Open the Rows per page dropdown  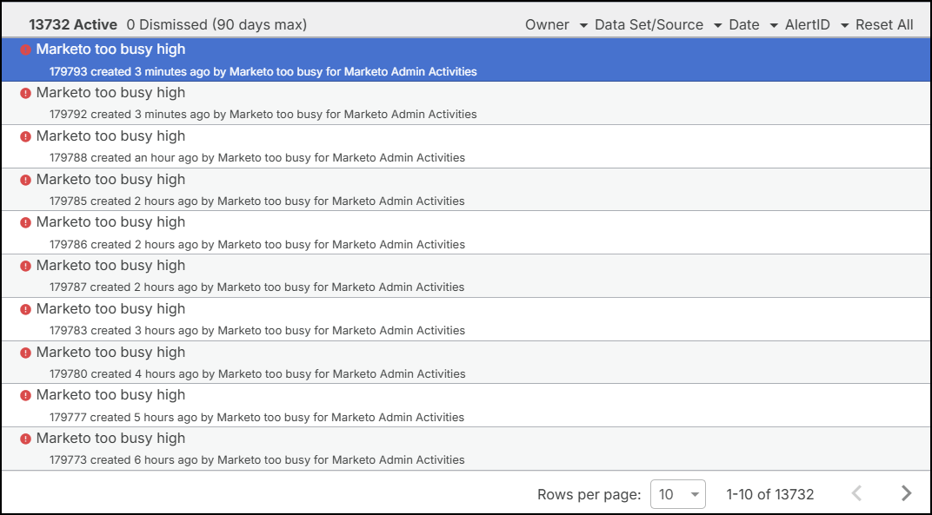coord(677,494)
